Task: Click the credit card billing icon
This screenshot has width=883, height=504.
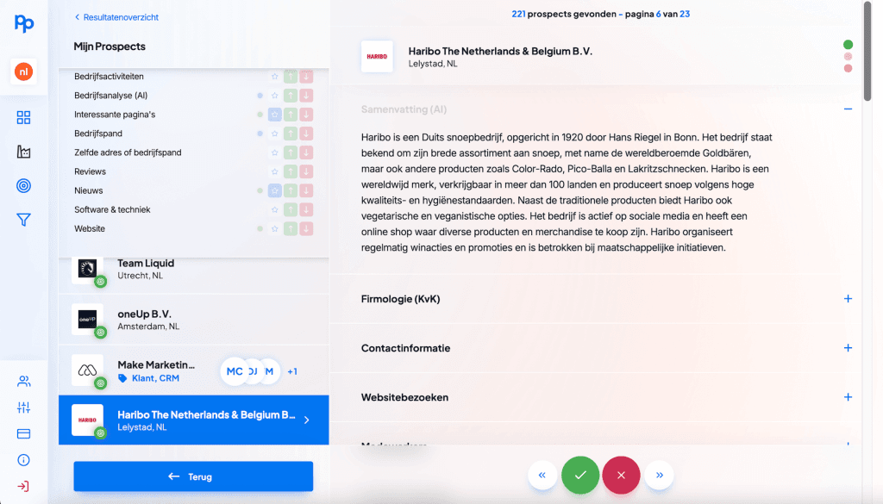Action: pyautogui.click(x=23, y=433)
